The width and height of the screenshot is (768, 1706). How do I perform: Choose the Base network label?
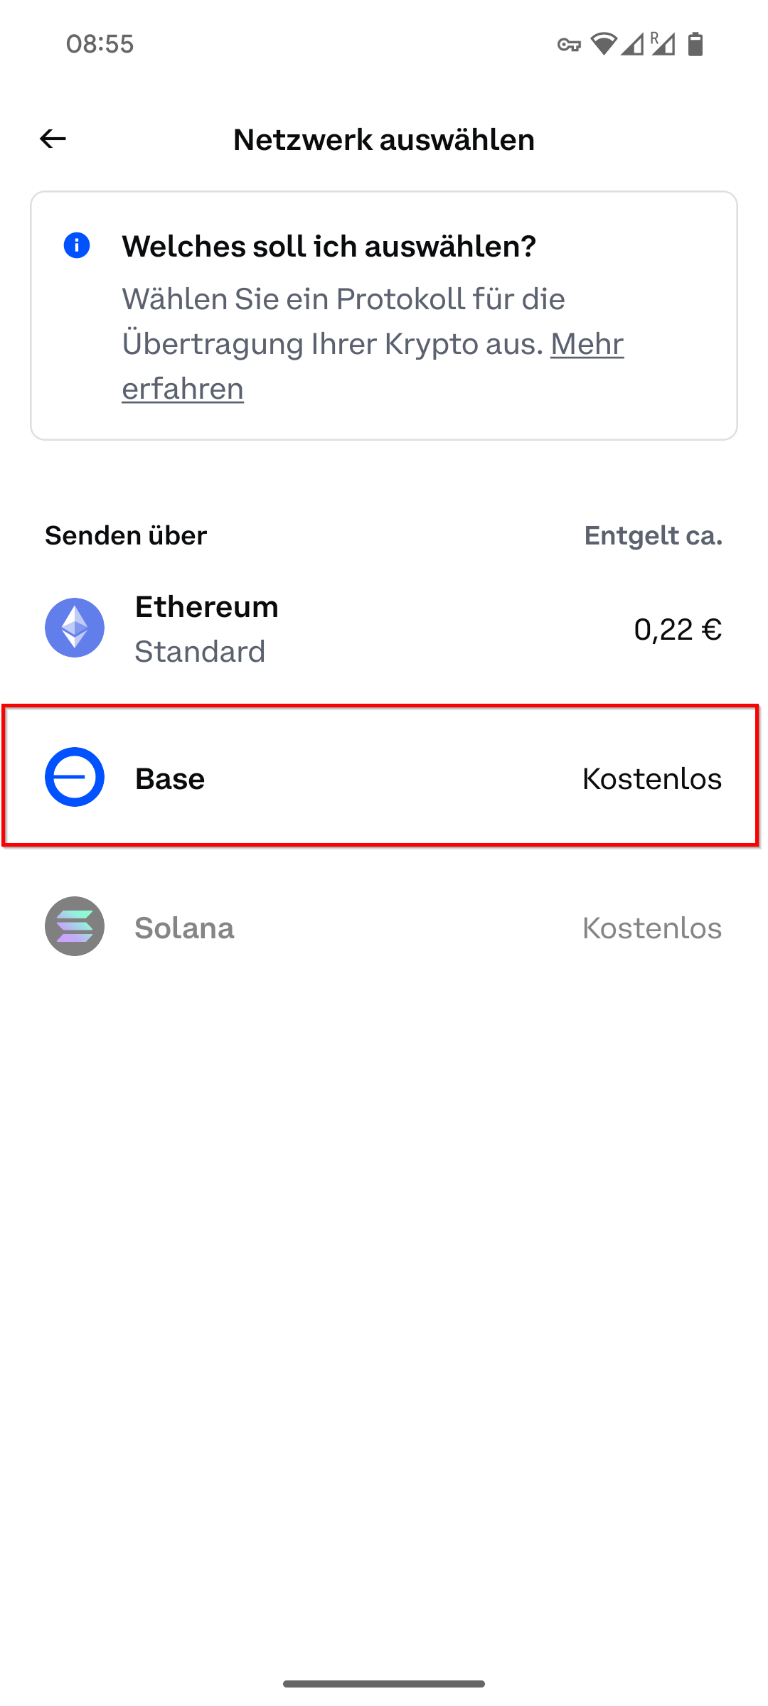[170, 779]
